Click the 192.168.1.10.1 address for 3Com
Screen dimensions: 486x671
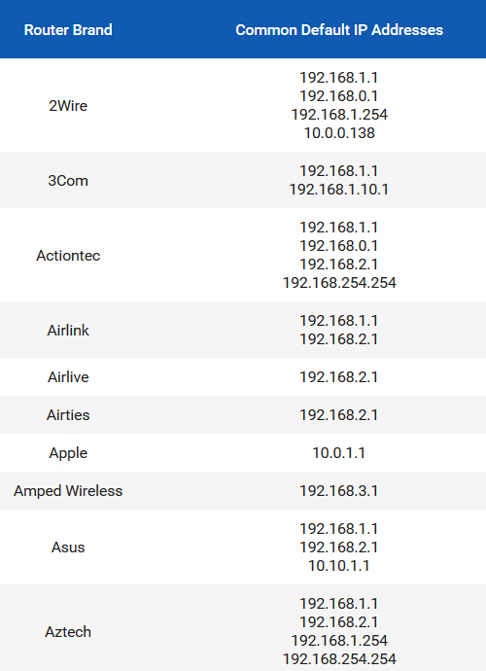tap(339, 190)
